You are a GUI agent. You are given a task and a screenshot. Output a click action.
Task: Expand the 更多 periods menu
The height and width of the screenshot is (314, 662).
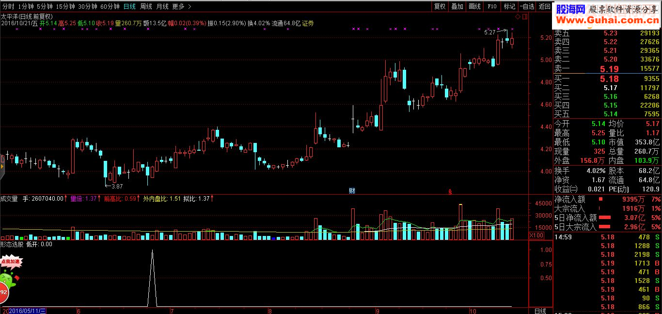(x=182, y=6)
